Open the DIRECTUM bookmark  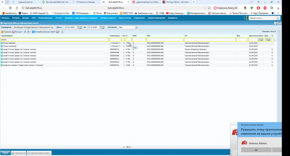[126, 13]
